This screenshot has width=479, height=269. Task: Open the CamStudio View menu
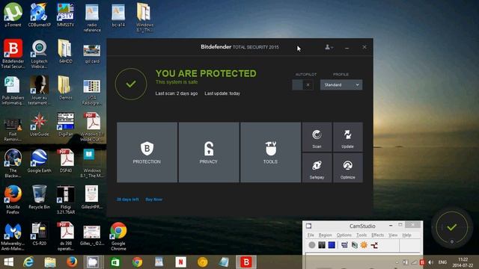pyautogui.click(x=393, y=235)
